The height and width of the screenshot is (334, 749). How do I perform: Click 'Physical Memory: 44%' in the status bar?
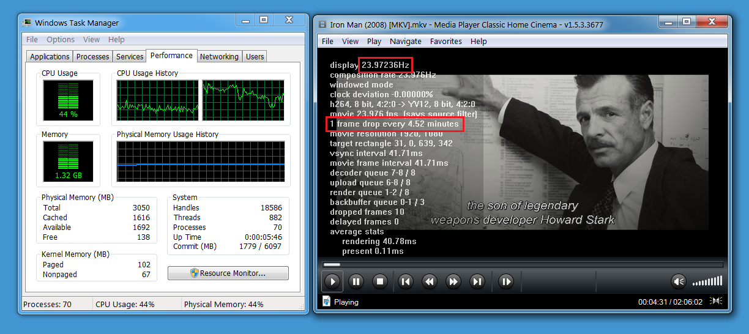[223, 305]
